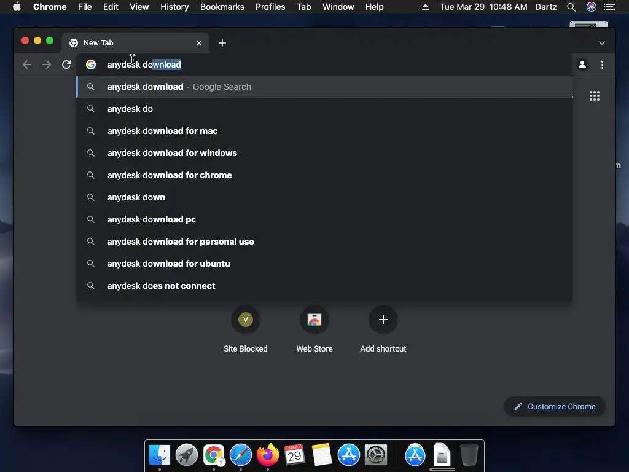
Task: Choose the 'anydesk do' suggestion
Action: click(x=324, y=109)
